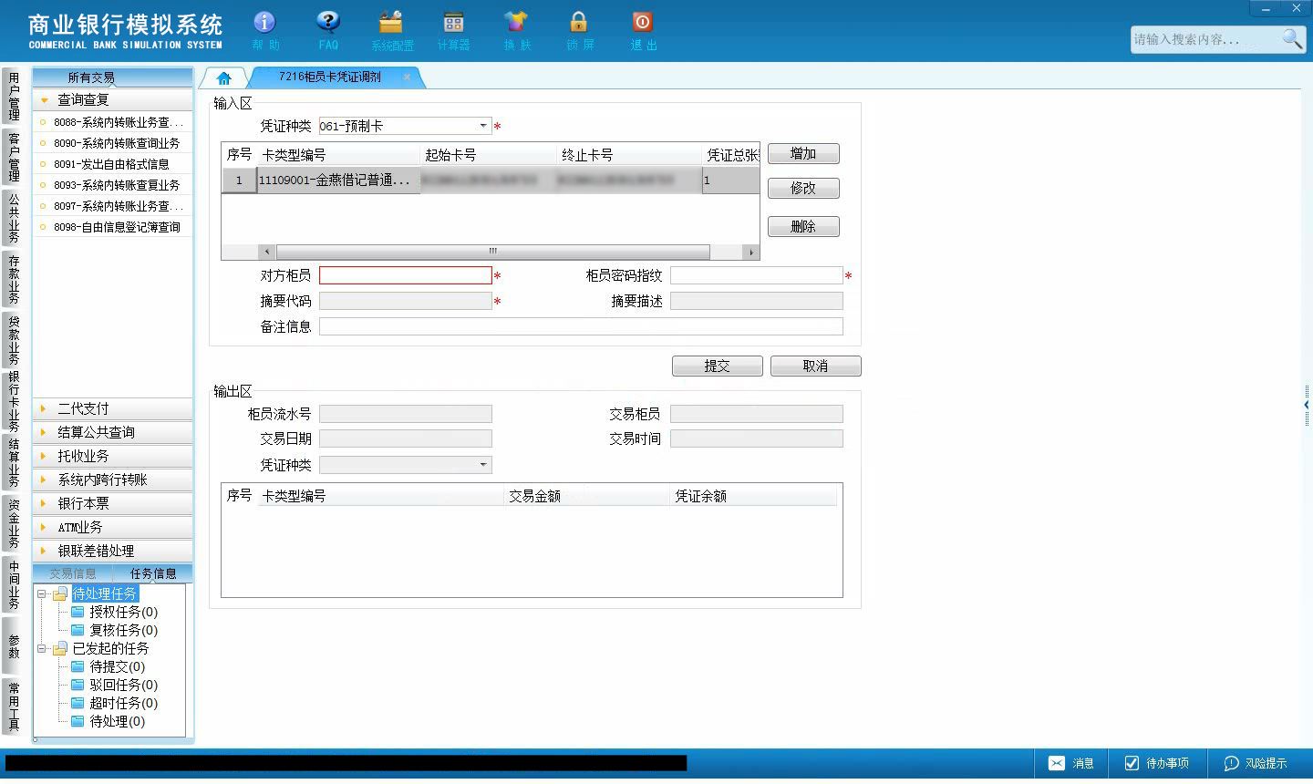This screenshot has height=784, width=1313.
Task: Click the search box 请输入搜索内容
Action: [x=1204, y=39]
